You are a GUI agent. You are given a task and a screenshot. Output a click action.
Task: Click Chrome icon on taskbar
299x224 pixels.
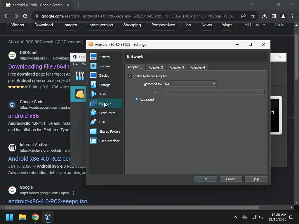point(35,217)
